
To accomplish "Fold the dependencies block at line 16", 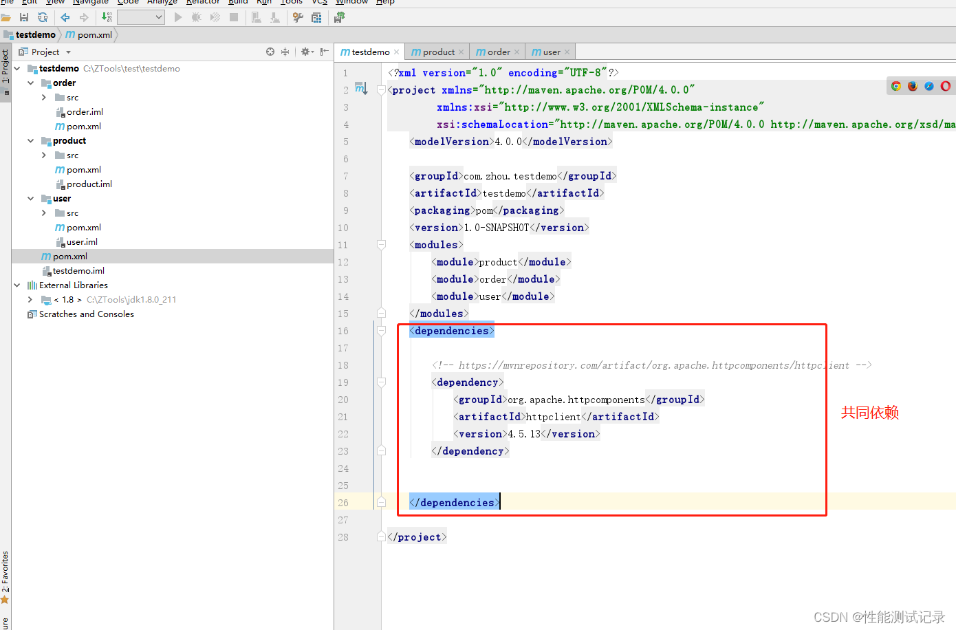I will 381,331.
